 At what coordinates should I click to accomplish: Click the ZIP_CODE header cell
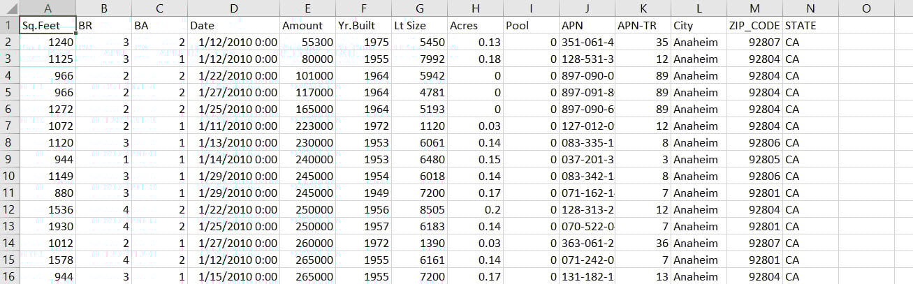754,26
